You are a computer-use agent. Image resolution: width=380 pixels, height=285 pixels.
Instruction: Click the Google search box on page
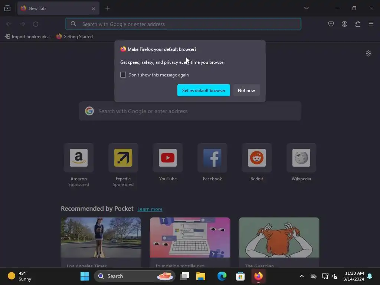tap(190, 111)
